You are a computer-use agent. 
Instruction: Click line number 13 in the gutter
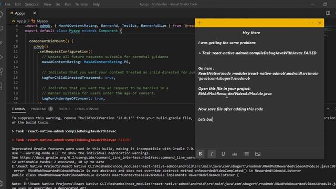[x=15, y=62]
